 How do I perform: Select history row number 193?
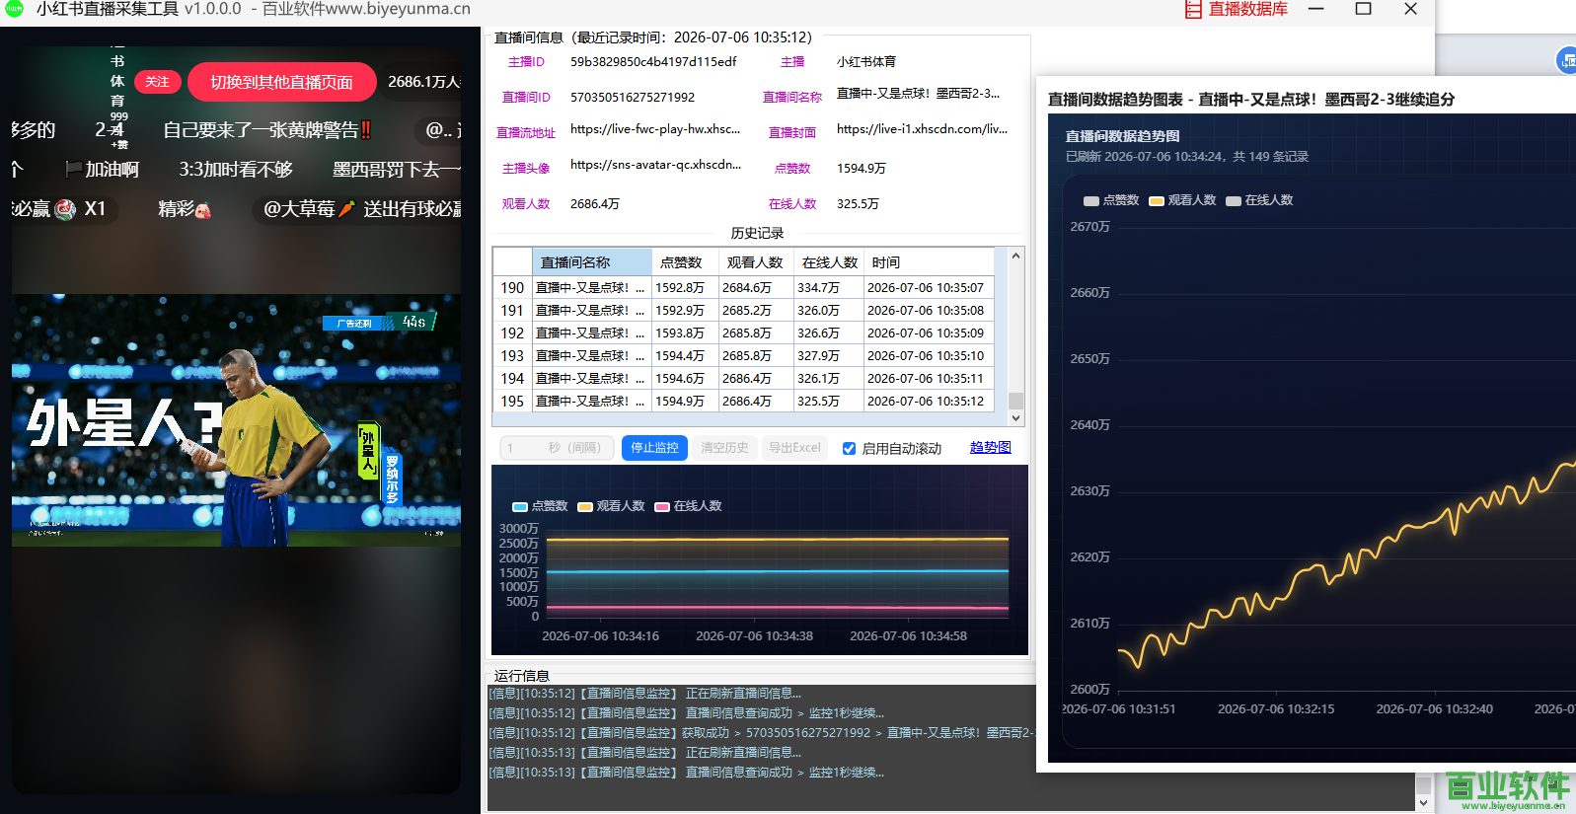[x=512, y=356]
